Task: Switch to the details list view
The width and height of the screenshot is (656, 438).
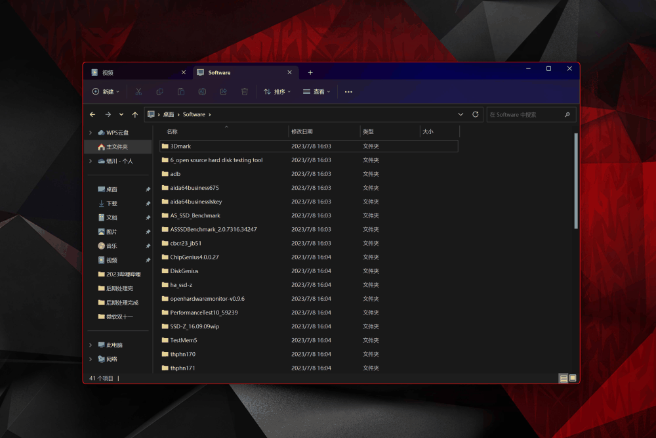Action: (x=563, y=378)
